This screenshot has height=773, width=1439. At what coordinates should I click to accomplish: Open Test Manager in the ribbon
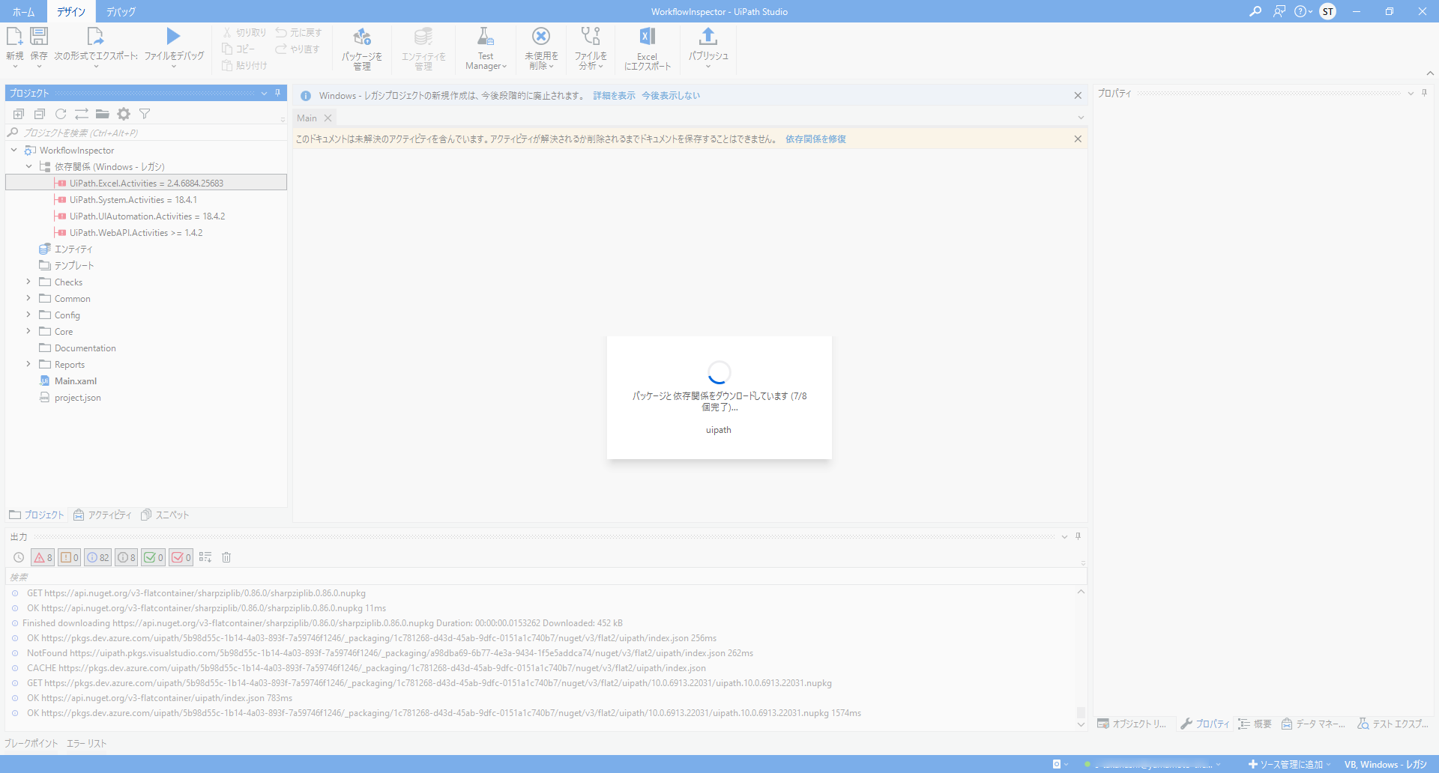(x=486, y=49)
